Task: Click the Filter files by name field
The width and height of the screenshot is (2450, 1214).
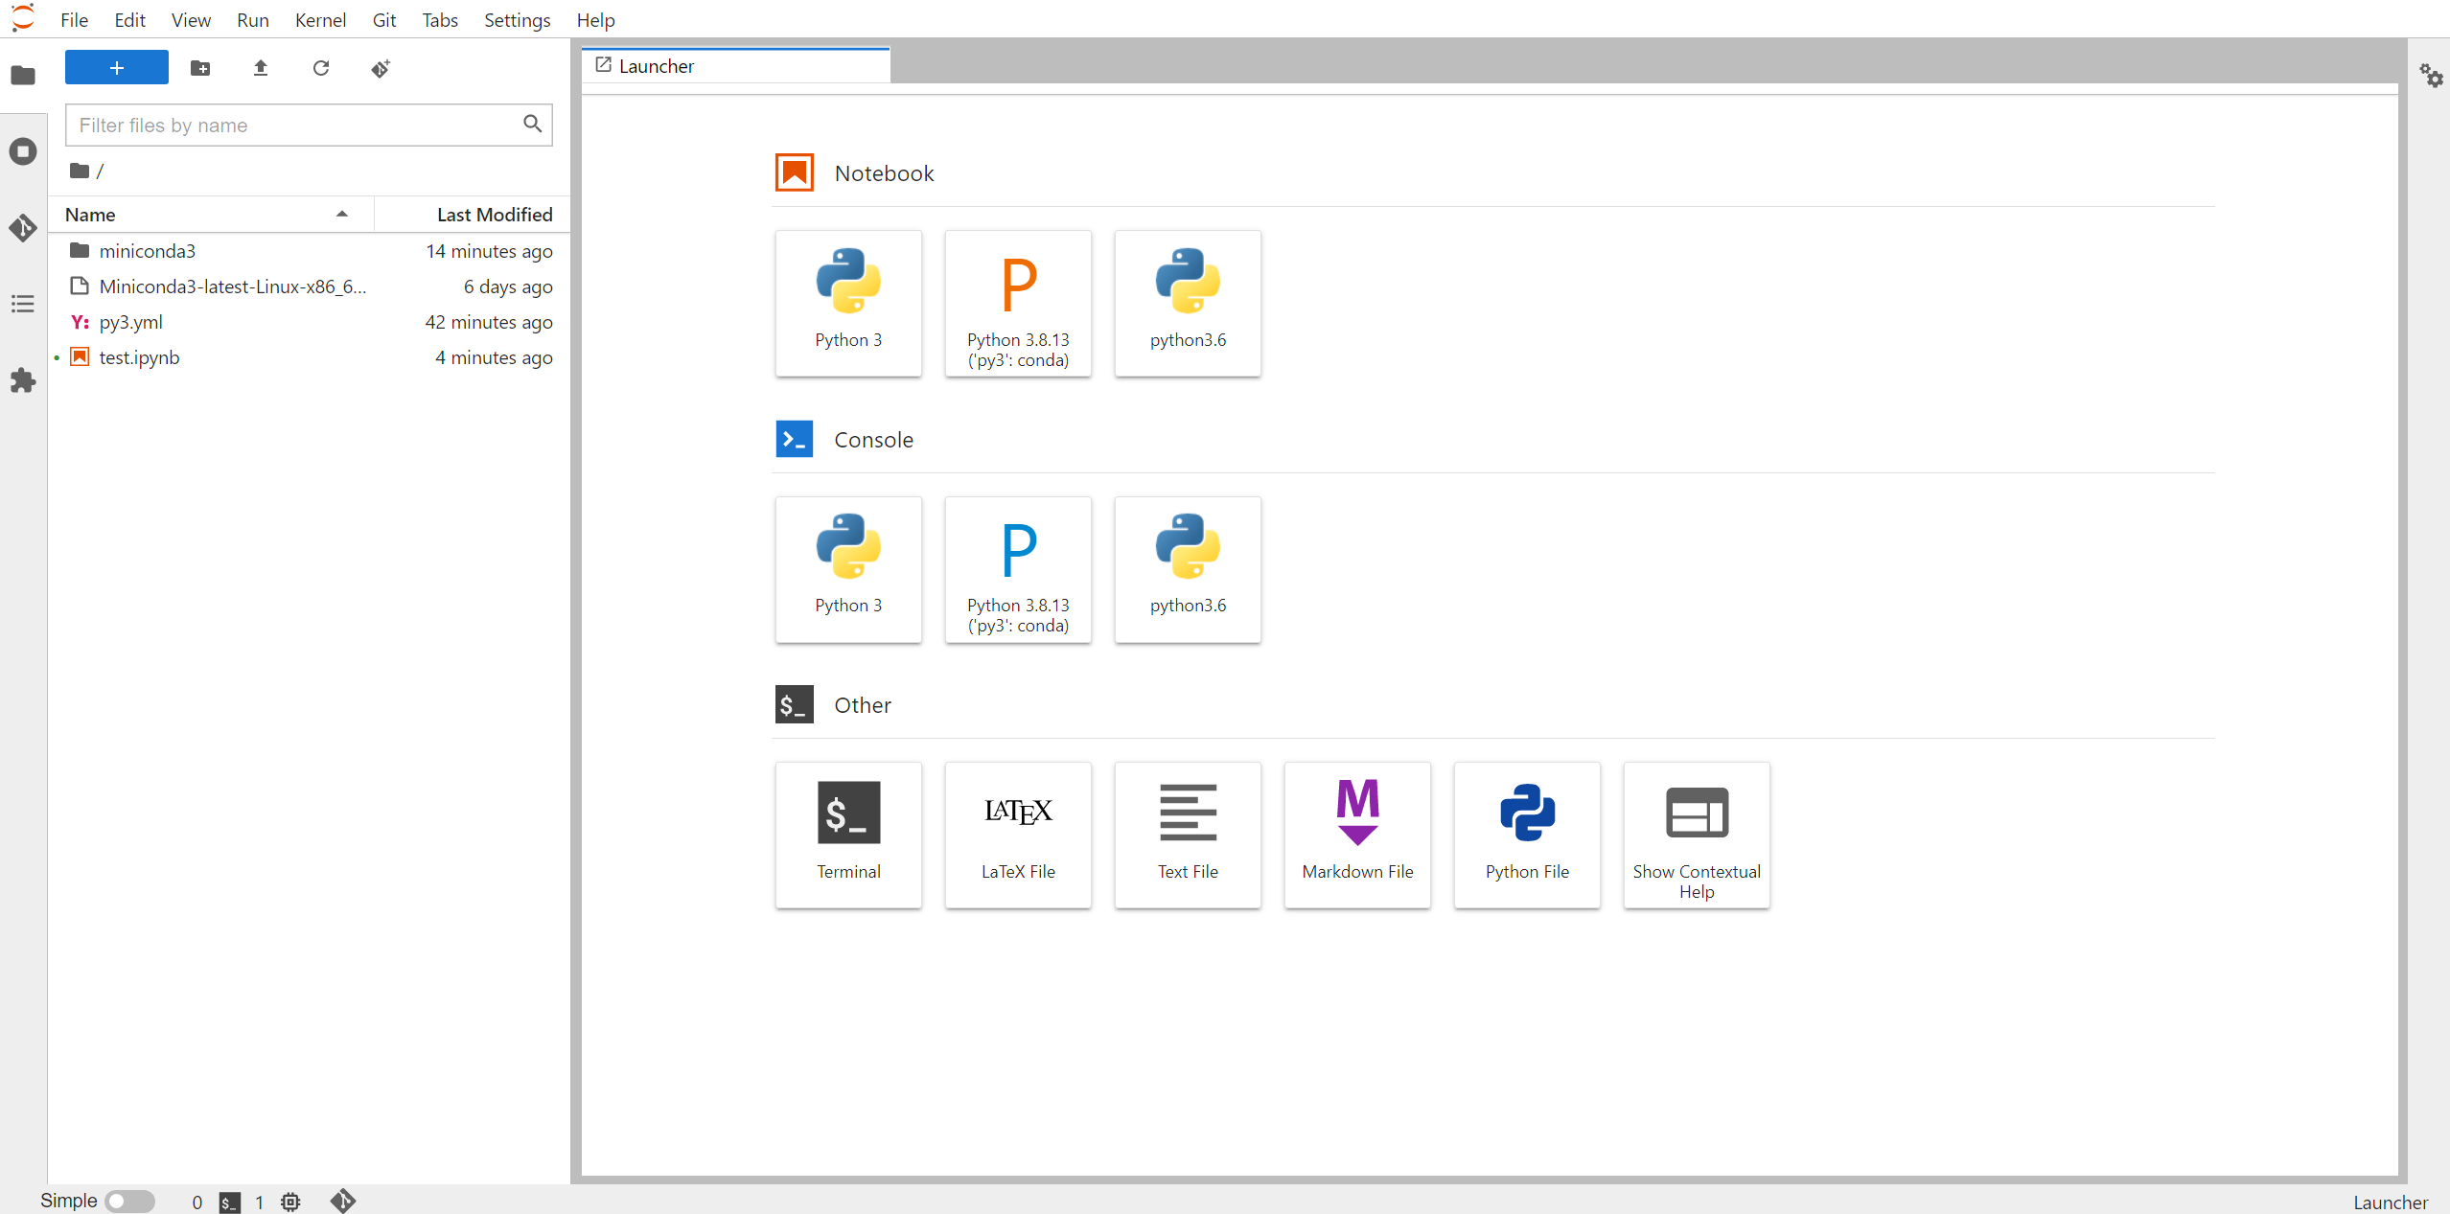Action: point(309,125)
